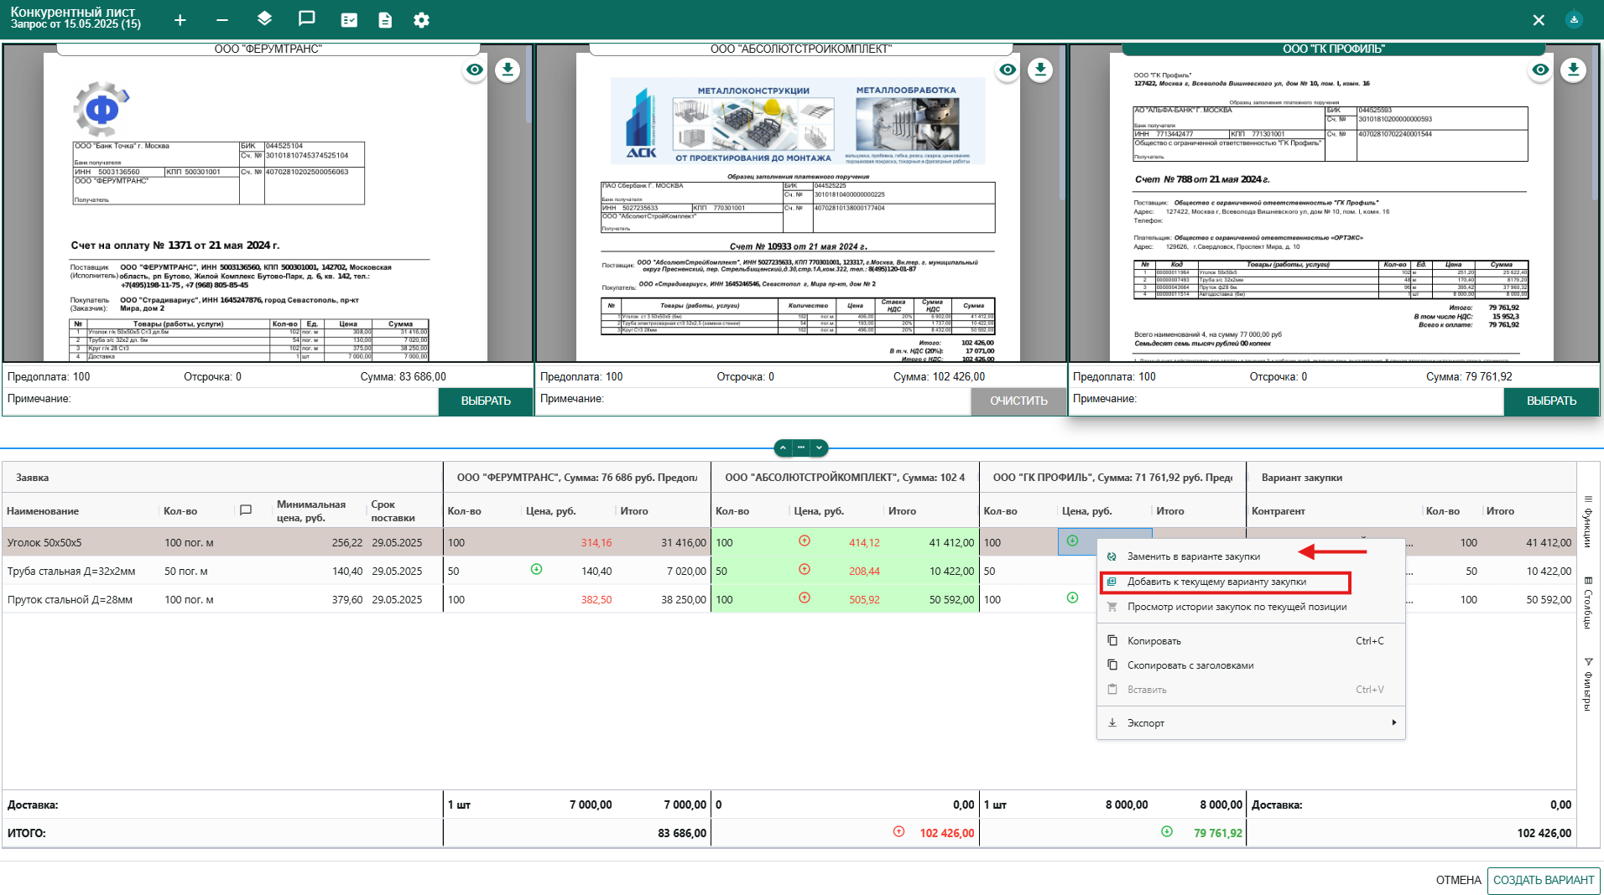This screenshot has height=895, width=1604.
Task: Click Примечание field under АБСОЛЮТСТРОЙКОМПЛЕКТ
Action: coord(753,401)
